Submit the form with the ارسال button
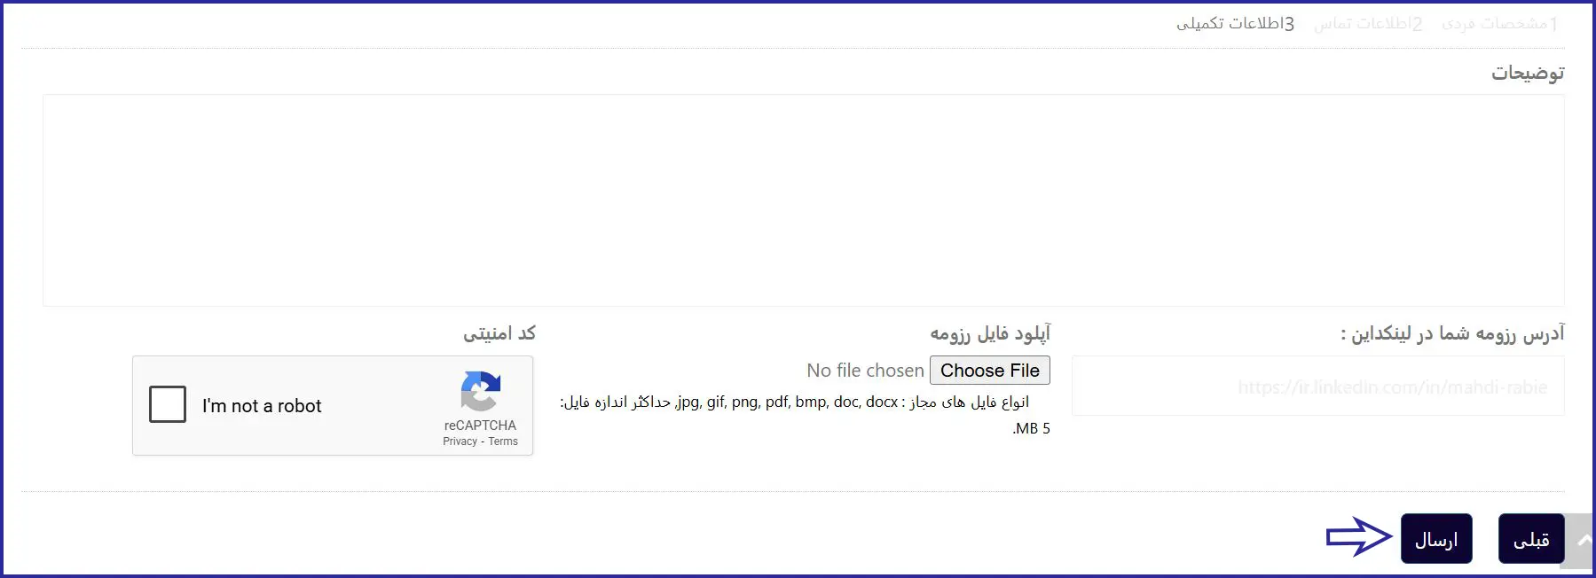Image resolution: width=1596 pixels, height=578 pixels. (x=1436, y=539)
